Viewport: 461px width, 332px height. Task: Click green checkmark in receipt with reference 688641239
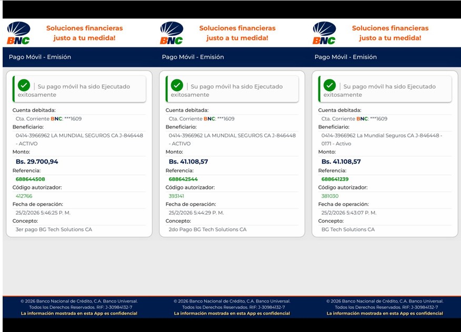[329, 85]
